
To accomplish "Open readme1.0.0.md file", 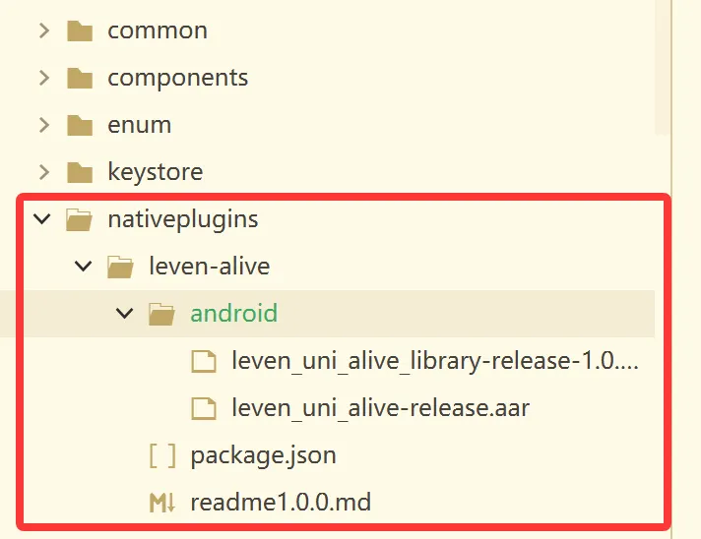I will click(x=281, y=503).
